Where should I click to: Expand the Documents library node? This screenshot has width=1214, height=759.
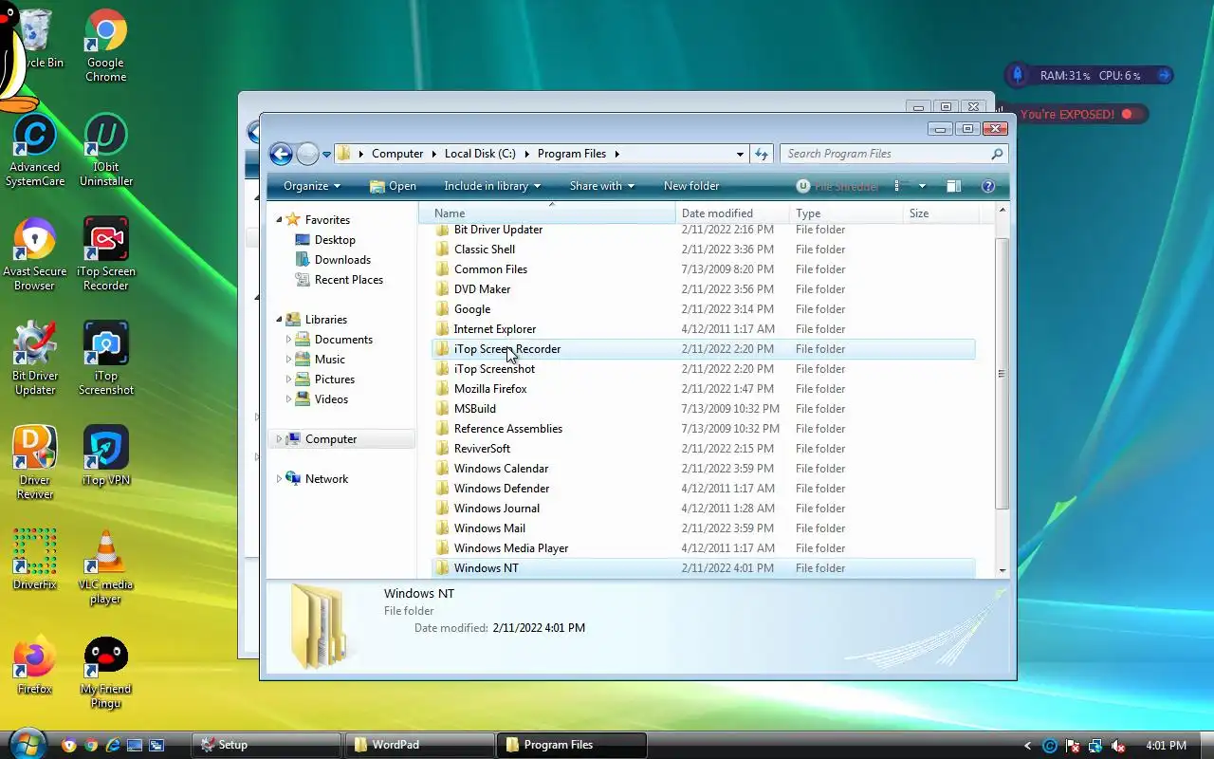[288, 340]
